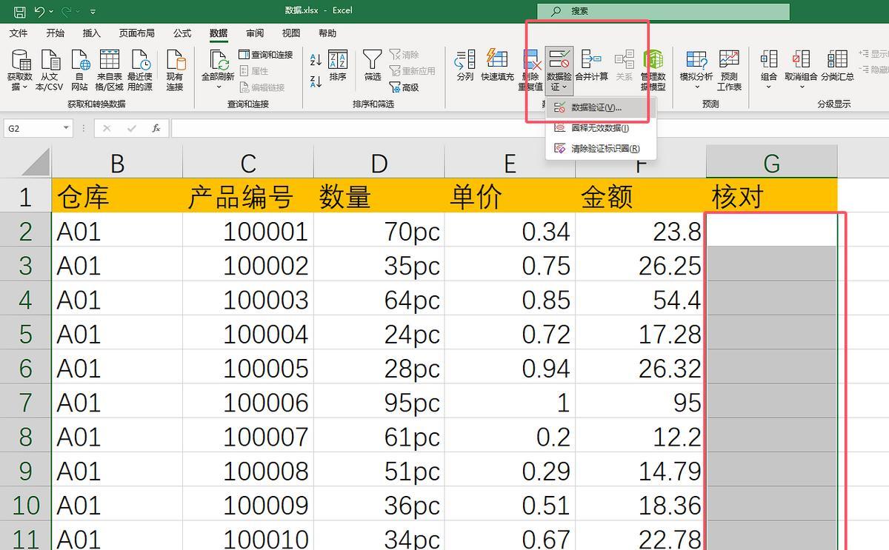Select 清除验证标识圈(R) menu entry

(x=601, y=148)
